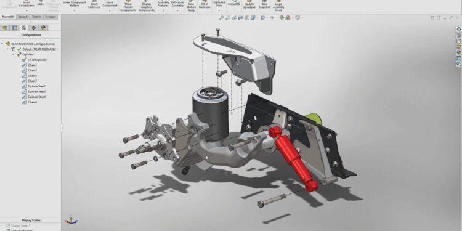
Task: Click the Reference Geometry tool
Action: (177, 3)
